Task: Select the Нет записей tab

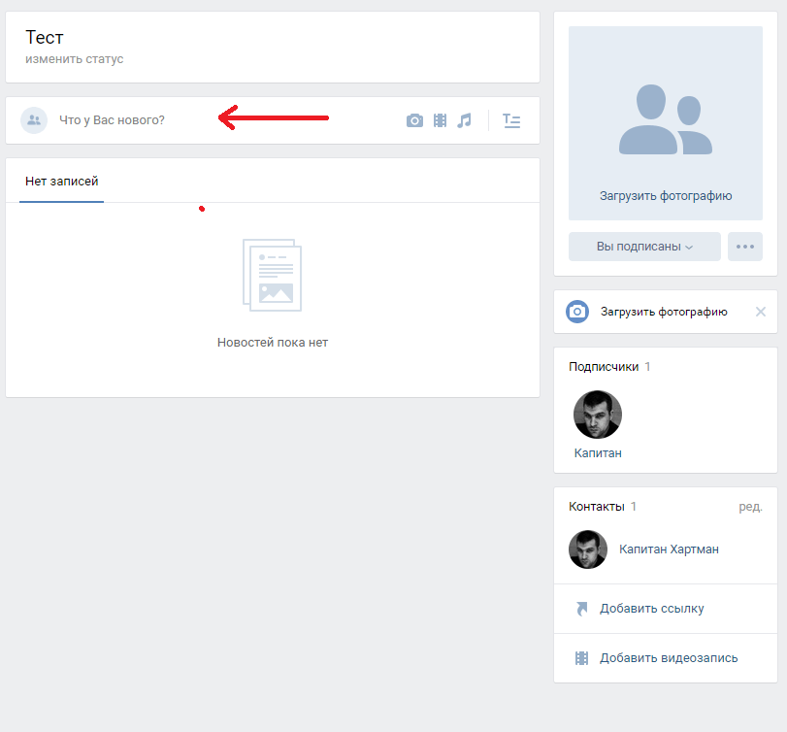Action: pos(62,182)
